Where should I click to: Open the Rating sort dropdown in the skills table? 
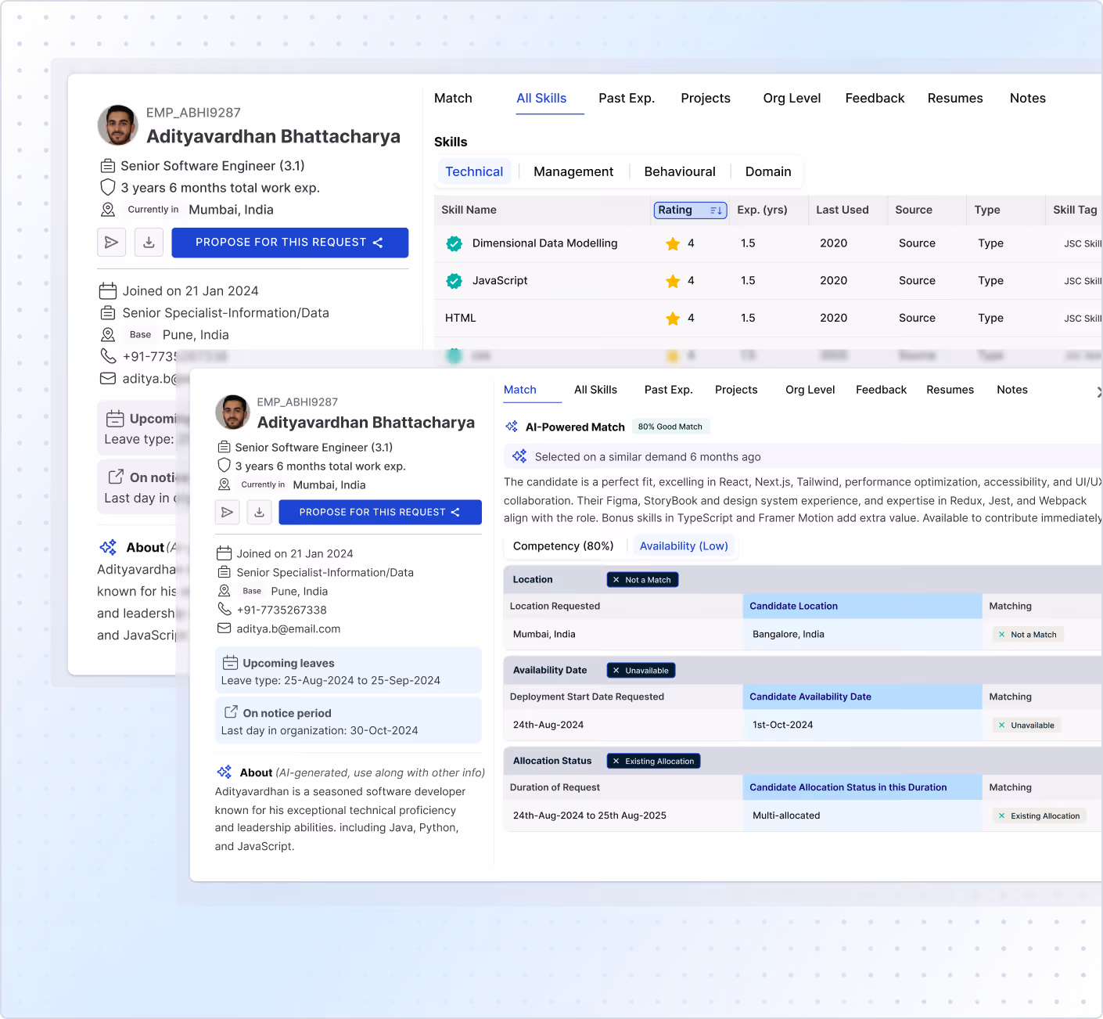(690, 210)
